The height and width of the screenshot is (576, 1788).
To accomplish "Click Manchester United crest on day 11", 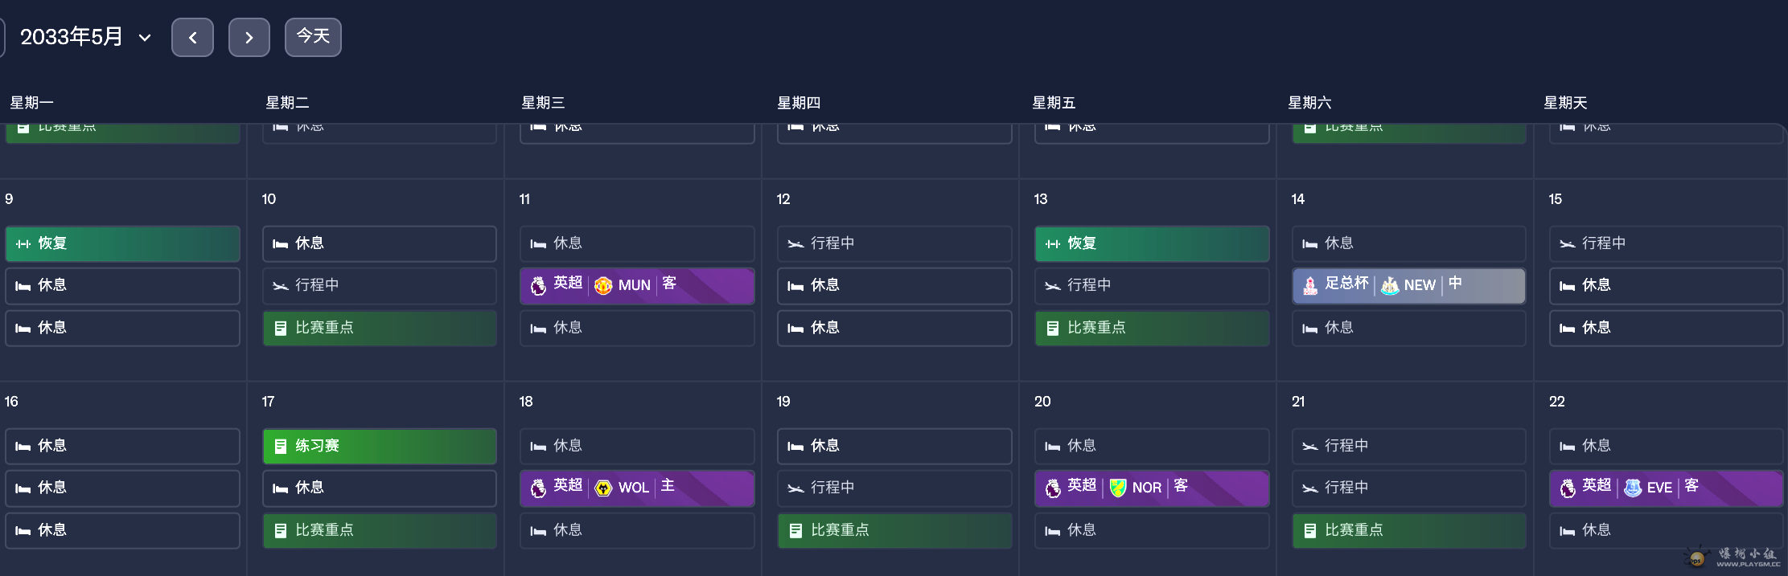I will (603, 285).
